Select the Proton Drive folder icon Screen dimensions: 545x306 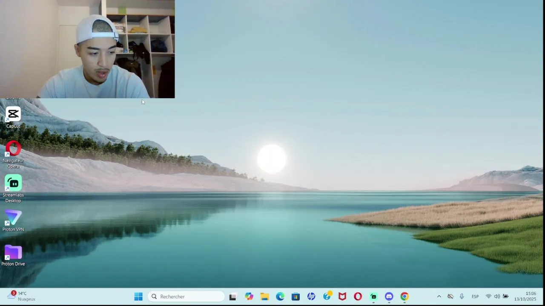tap(13, 255)
